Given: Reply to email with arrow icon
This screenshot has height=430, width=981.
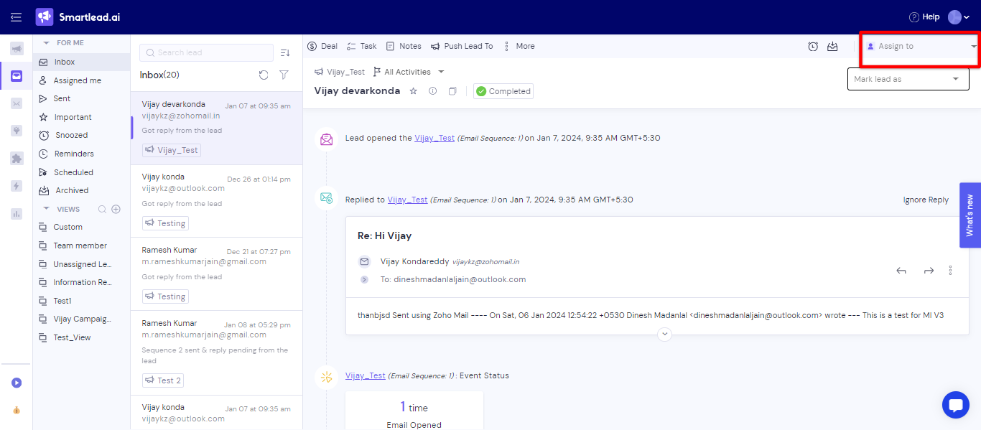Looking at the screenshot, I should 901,271.
